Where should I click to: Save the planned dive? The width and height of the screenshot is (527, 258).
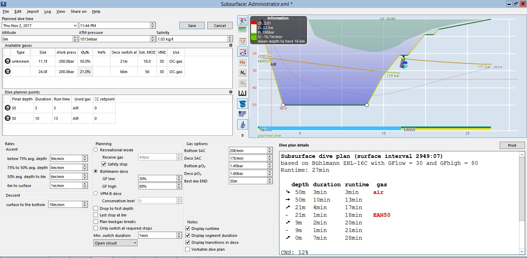click(192, 26)
